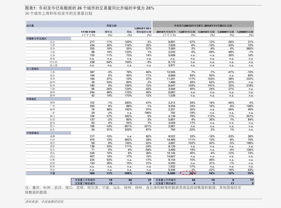This screenshot has width=281, height=208.
Task: Click the value '12,565' in Shanghai's row
Action: pyautogui.click(x=171, y=72)
